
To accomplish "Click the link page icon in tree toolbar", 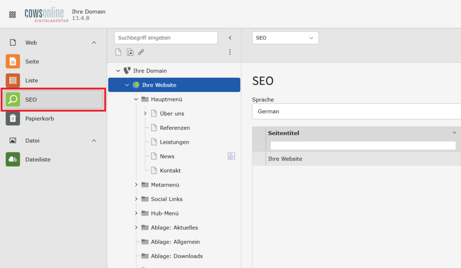I will 141,52.
